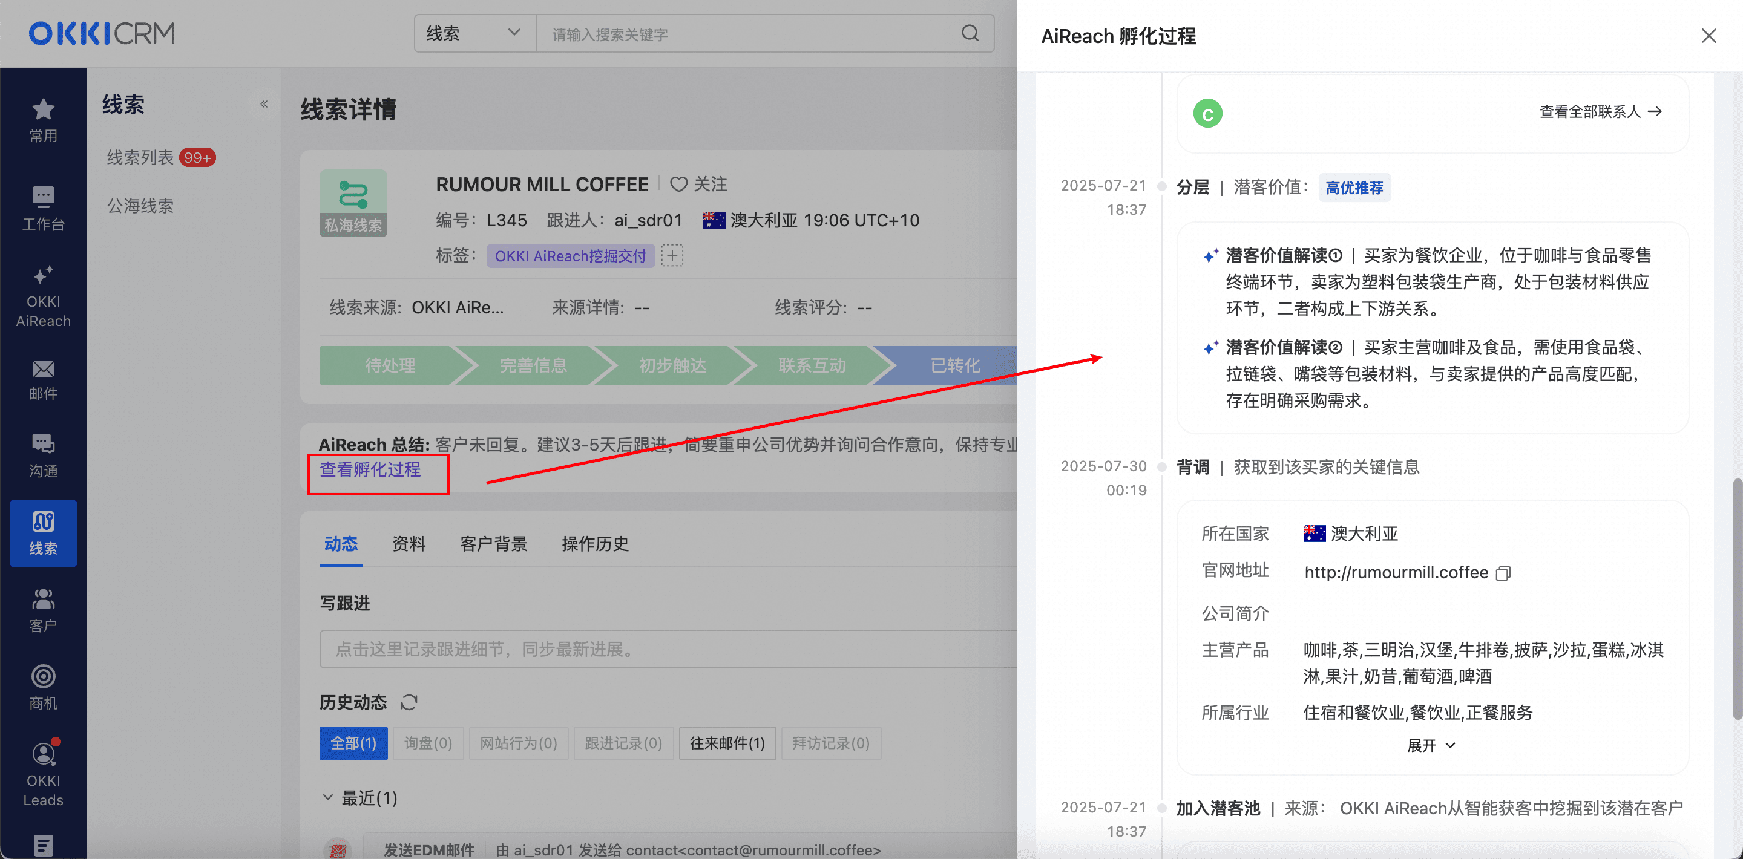Filter history by 往来邮件(1)
The image size is (1743, 859).
click(x=727, y=743)
